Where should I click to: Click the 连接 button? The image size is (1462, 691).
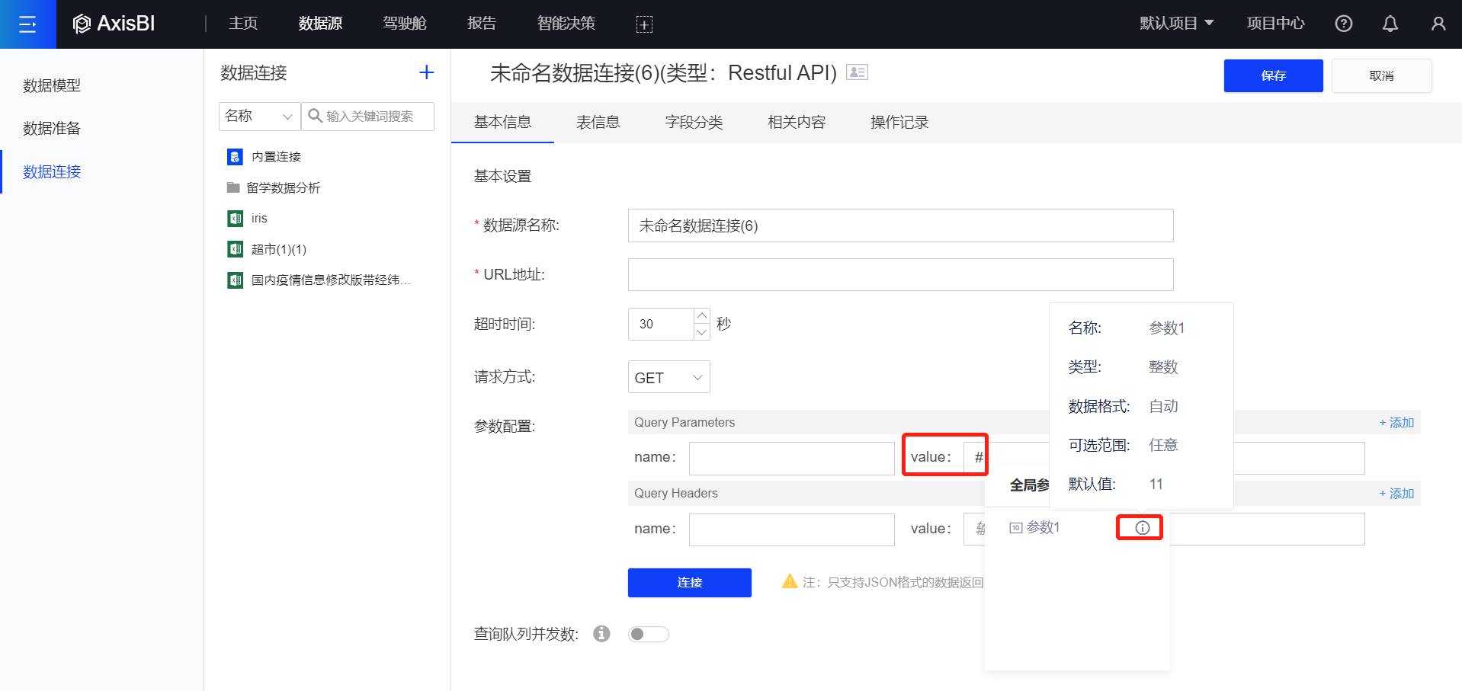click(689, 583)
